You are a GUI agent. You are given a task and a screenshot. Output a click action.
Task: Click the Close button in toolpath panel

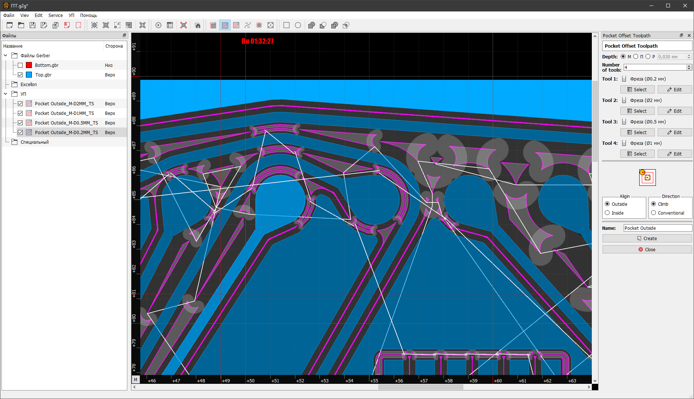647,249
